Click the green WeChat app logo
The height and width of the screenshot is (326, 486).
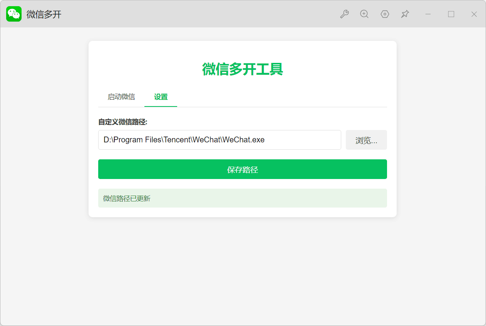[x=14, y=14]
